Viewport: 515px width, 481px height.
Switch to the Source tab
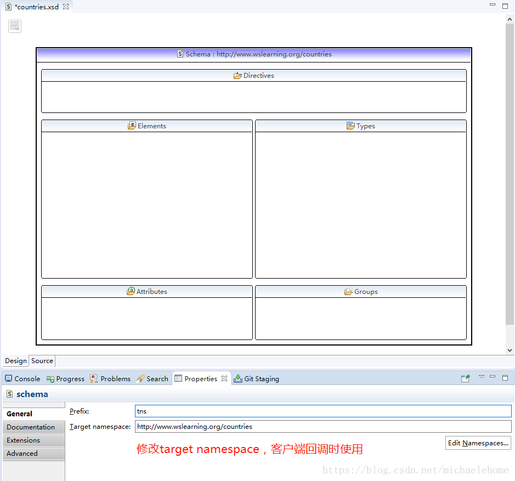pos(42,361)
